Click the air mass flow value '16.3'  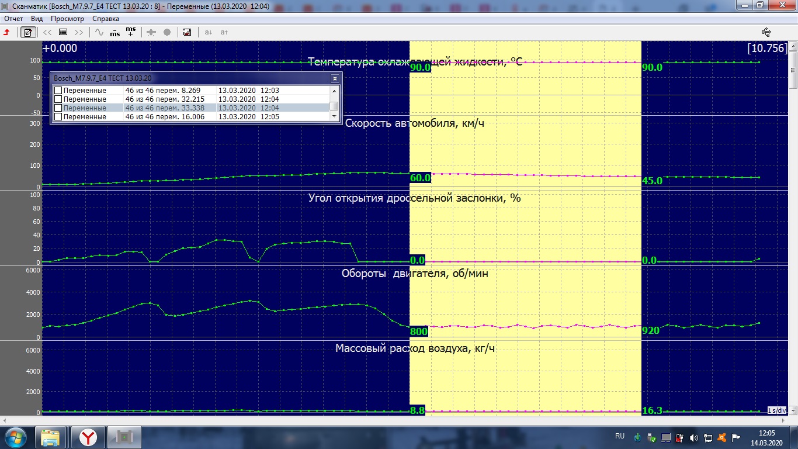[652, 411]
